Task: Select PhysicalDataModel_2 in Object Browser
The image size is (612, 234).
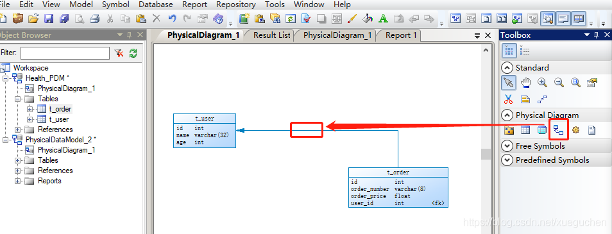Action: click(x=60, y=140)
